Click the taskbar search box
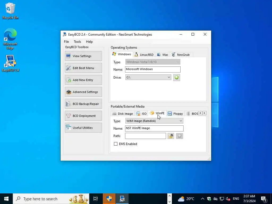272x204 pixels. click(51, 199)
